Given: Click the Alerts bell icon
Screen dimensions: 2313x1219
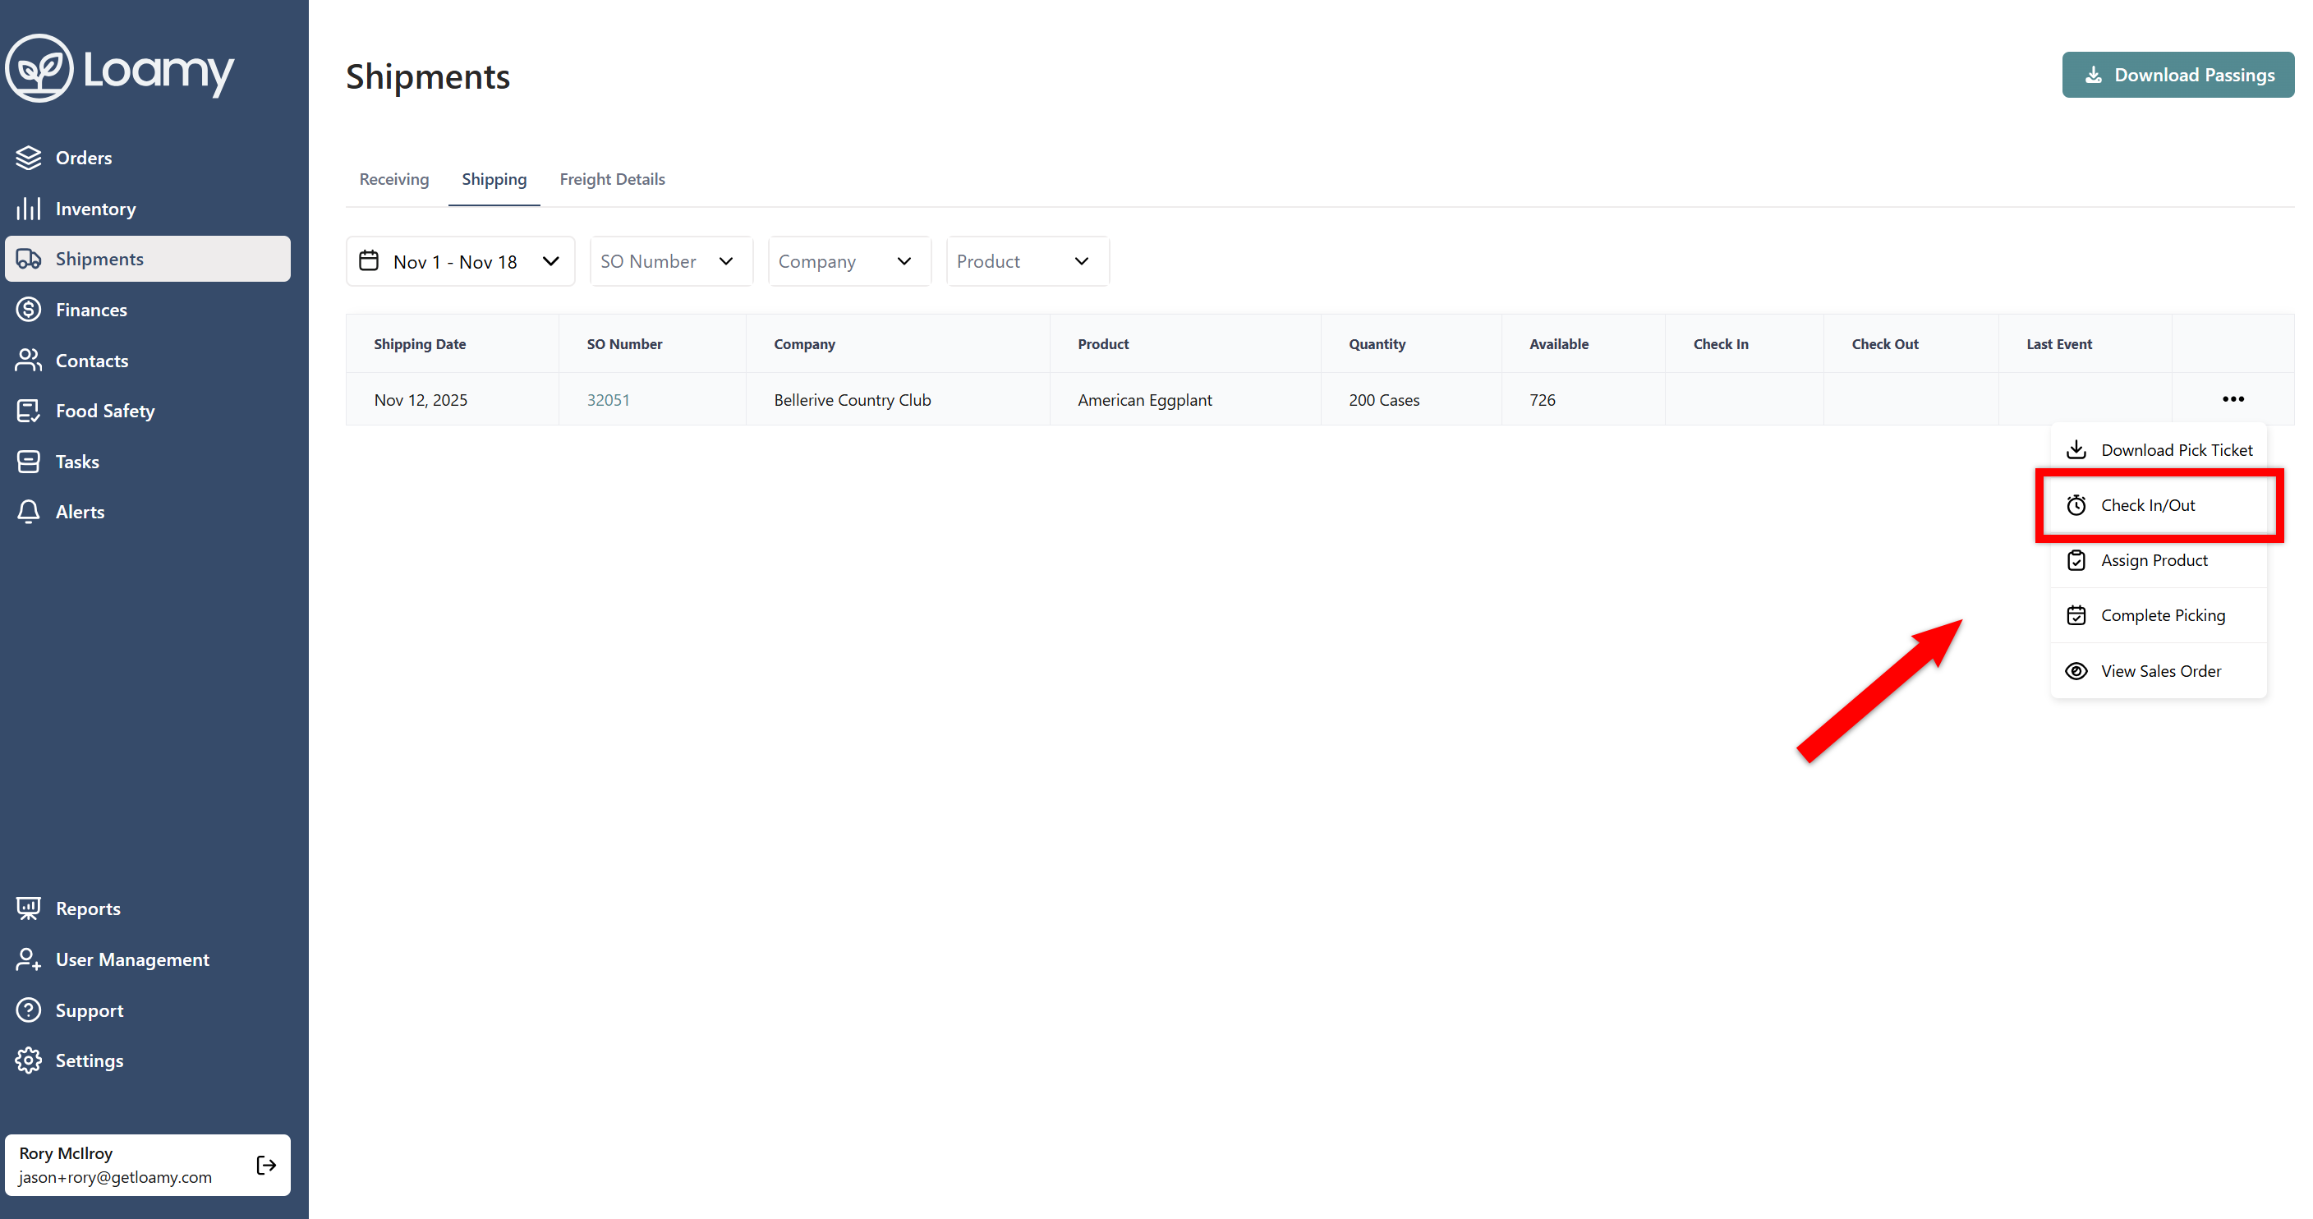Looking at the screenshot, I should [x=29, y=512].
